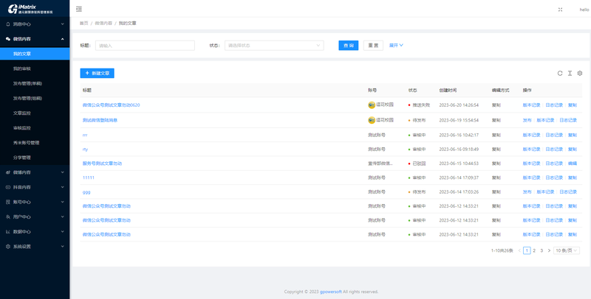Click the iMatrix logo
Viewport: 591px width, 299px height.
35,9
